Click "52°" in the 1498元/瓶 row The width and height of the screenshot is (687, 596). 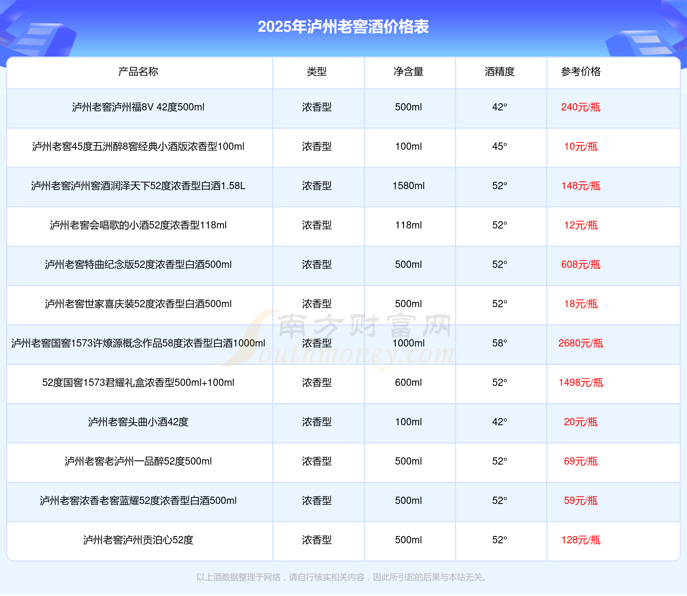(x=500, y=382)
